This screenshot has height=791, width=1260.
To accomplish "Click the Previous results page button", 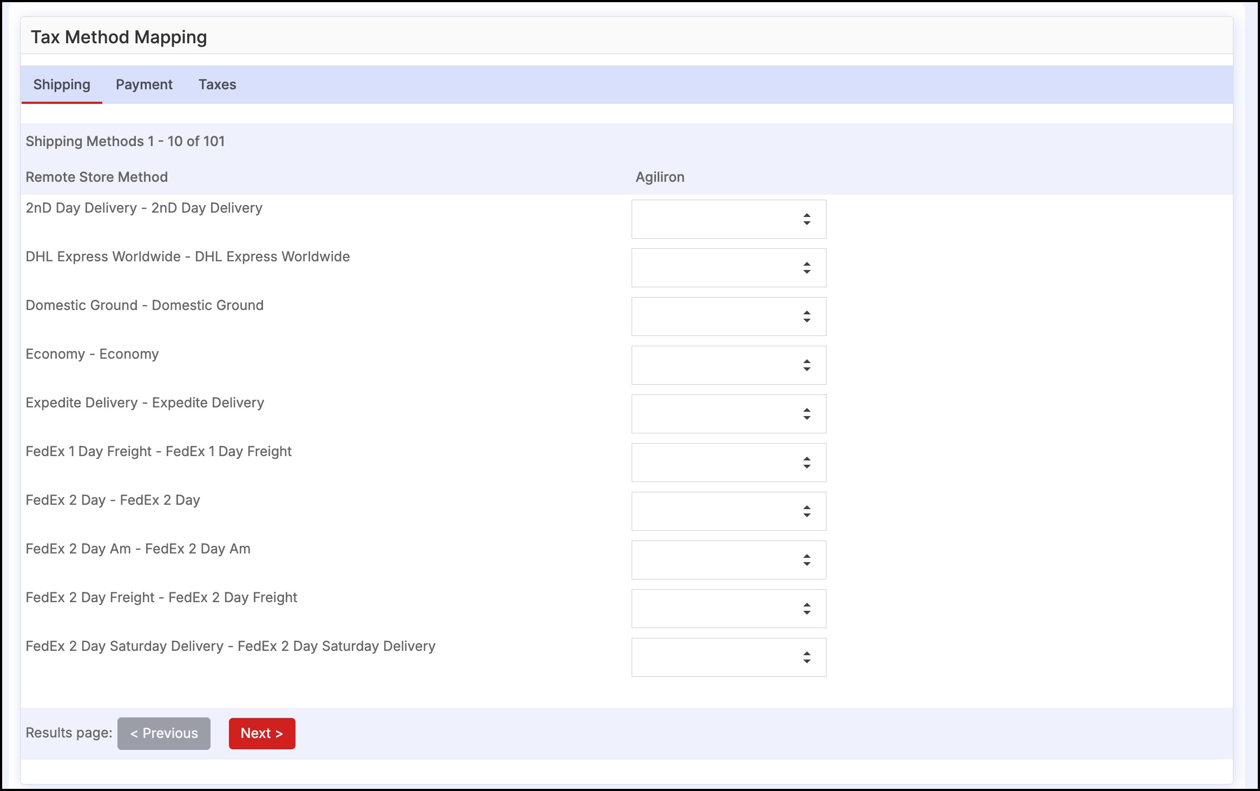I will (x=164, y=733).
